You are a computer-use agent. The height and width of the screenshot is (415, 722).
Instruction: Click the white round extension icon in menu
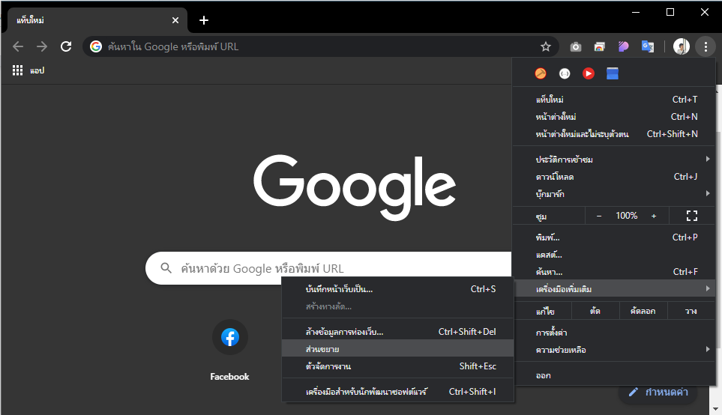click(x=565, y=73)
